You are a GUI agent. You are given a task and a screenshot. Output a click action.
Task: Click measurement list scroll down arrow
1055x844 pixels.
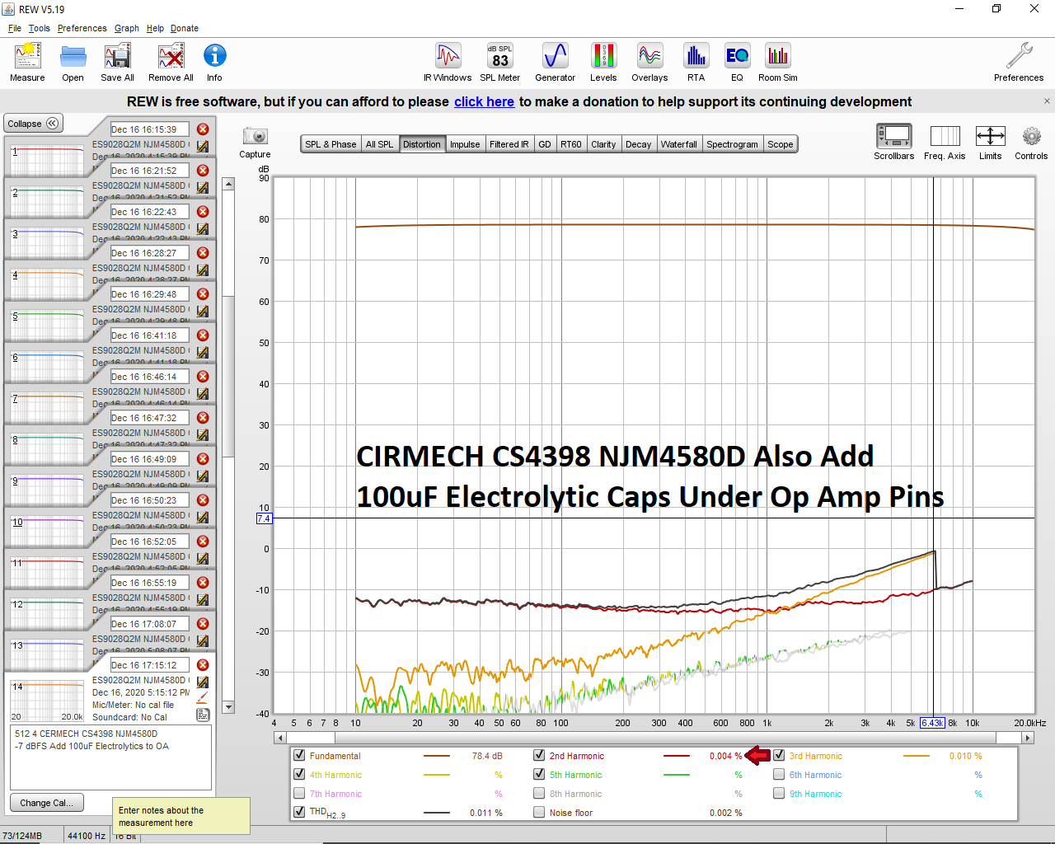point(228,707)
